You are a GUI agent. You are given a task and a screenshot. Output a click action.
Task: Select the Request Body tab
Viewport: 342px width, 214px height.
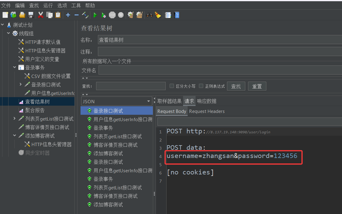172,111
